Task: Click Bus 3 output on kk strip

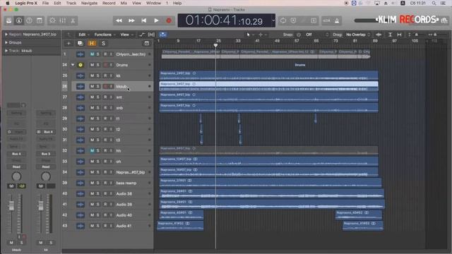Action: [45, 154]
